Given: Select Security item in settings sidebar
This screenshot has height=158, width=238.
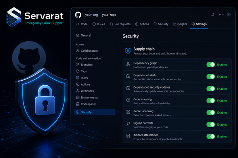Looking at the screenshot, I should [x=94, y=112].
